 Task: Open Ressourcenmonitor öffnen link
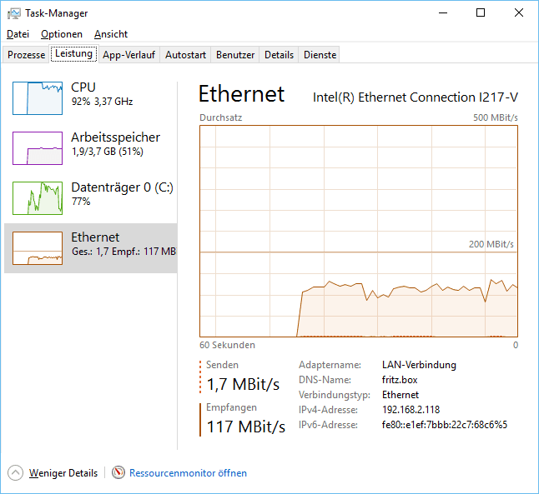pyautogui.click(x=188, y=473)
